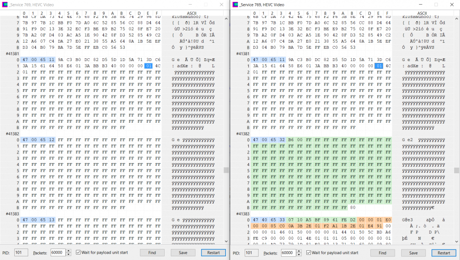Viewport: 460px width, 260px height.
Task: Click Find button in right window
Action: (382, 253)
